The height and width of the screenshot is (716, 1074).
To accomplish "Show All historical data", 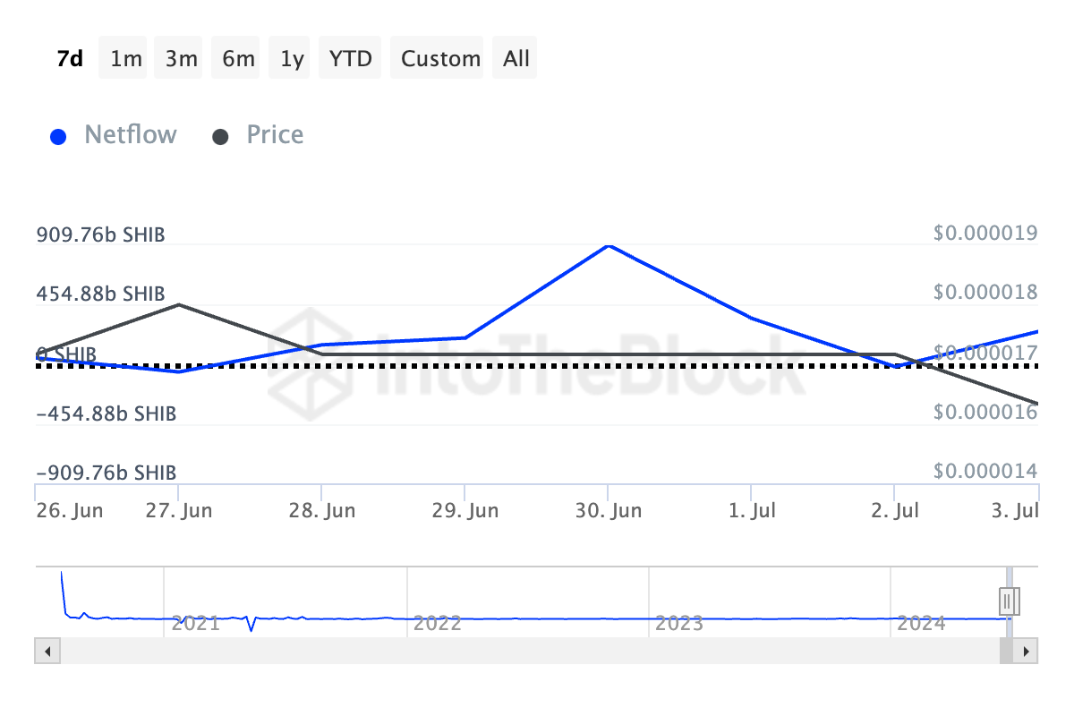I will point(516,59).
